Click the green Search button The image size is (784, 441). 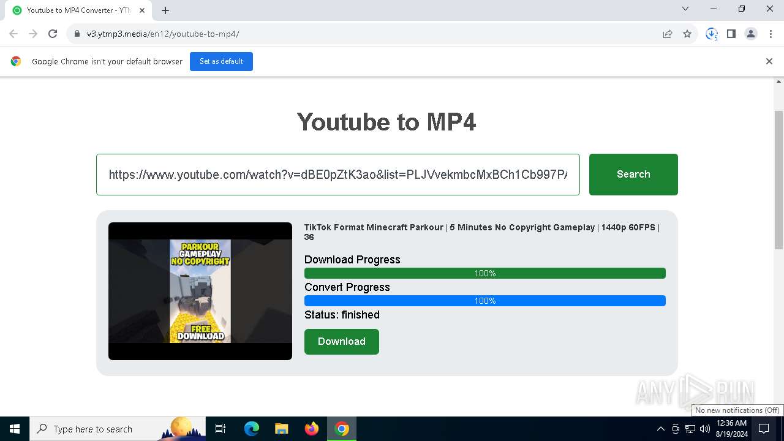coord(633,175)
